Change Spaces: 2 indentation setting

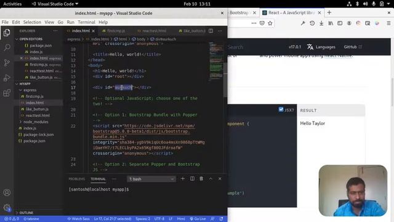click(143, 219)
